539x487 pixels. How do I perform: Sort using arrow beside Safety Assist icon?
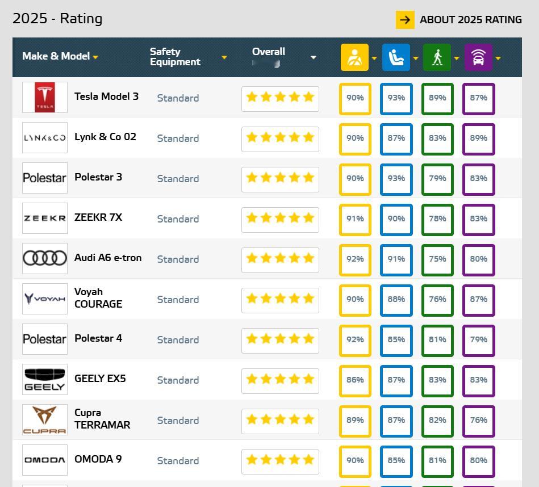pyautogui.click(x=498, y=58)
